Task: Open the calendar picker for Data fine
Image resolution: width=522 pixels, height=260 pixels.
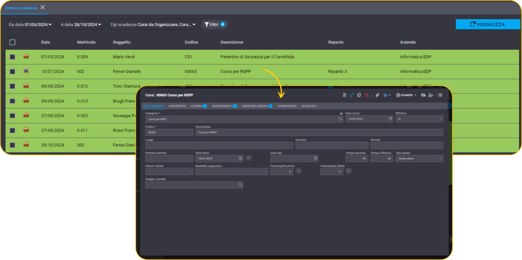Action: (315, 158)
